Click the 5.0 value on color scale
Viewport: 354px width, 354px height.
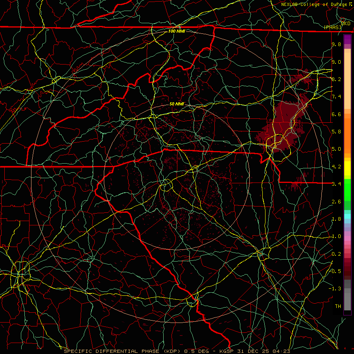[x=336, y=149]
